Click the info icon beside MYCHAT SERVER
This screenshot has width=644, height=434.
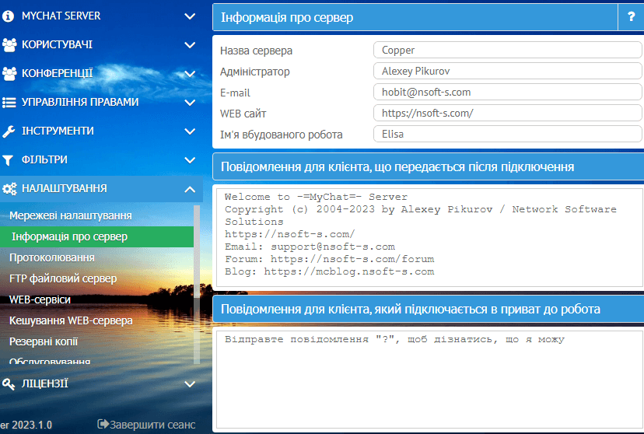9,16
